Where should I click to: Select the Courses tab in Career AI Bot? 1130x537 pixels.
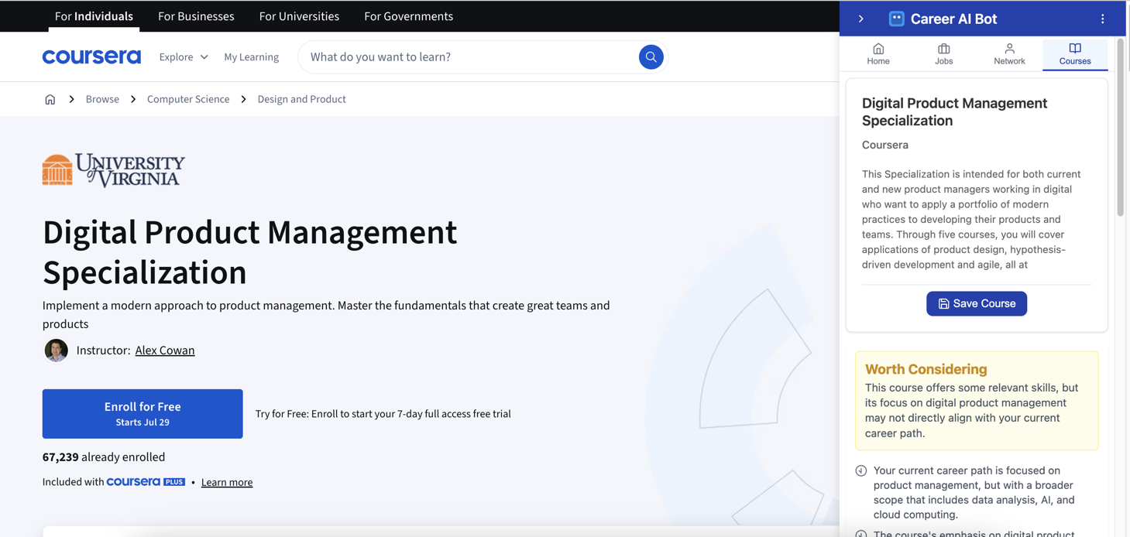1075,54
